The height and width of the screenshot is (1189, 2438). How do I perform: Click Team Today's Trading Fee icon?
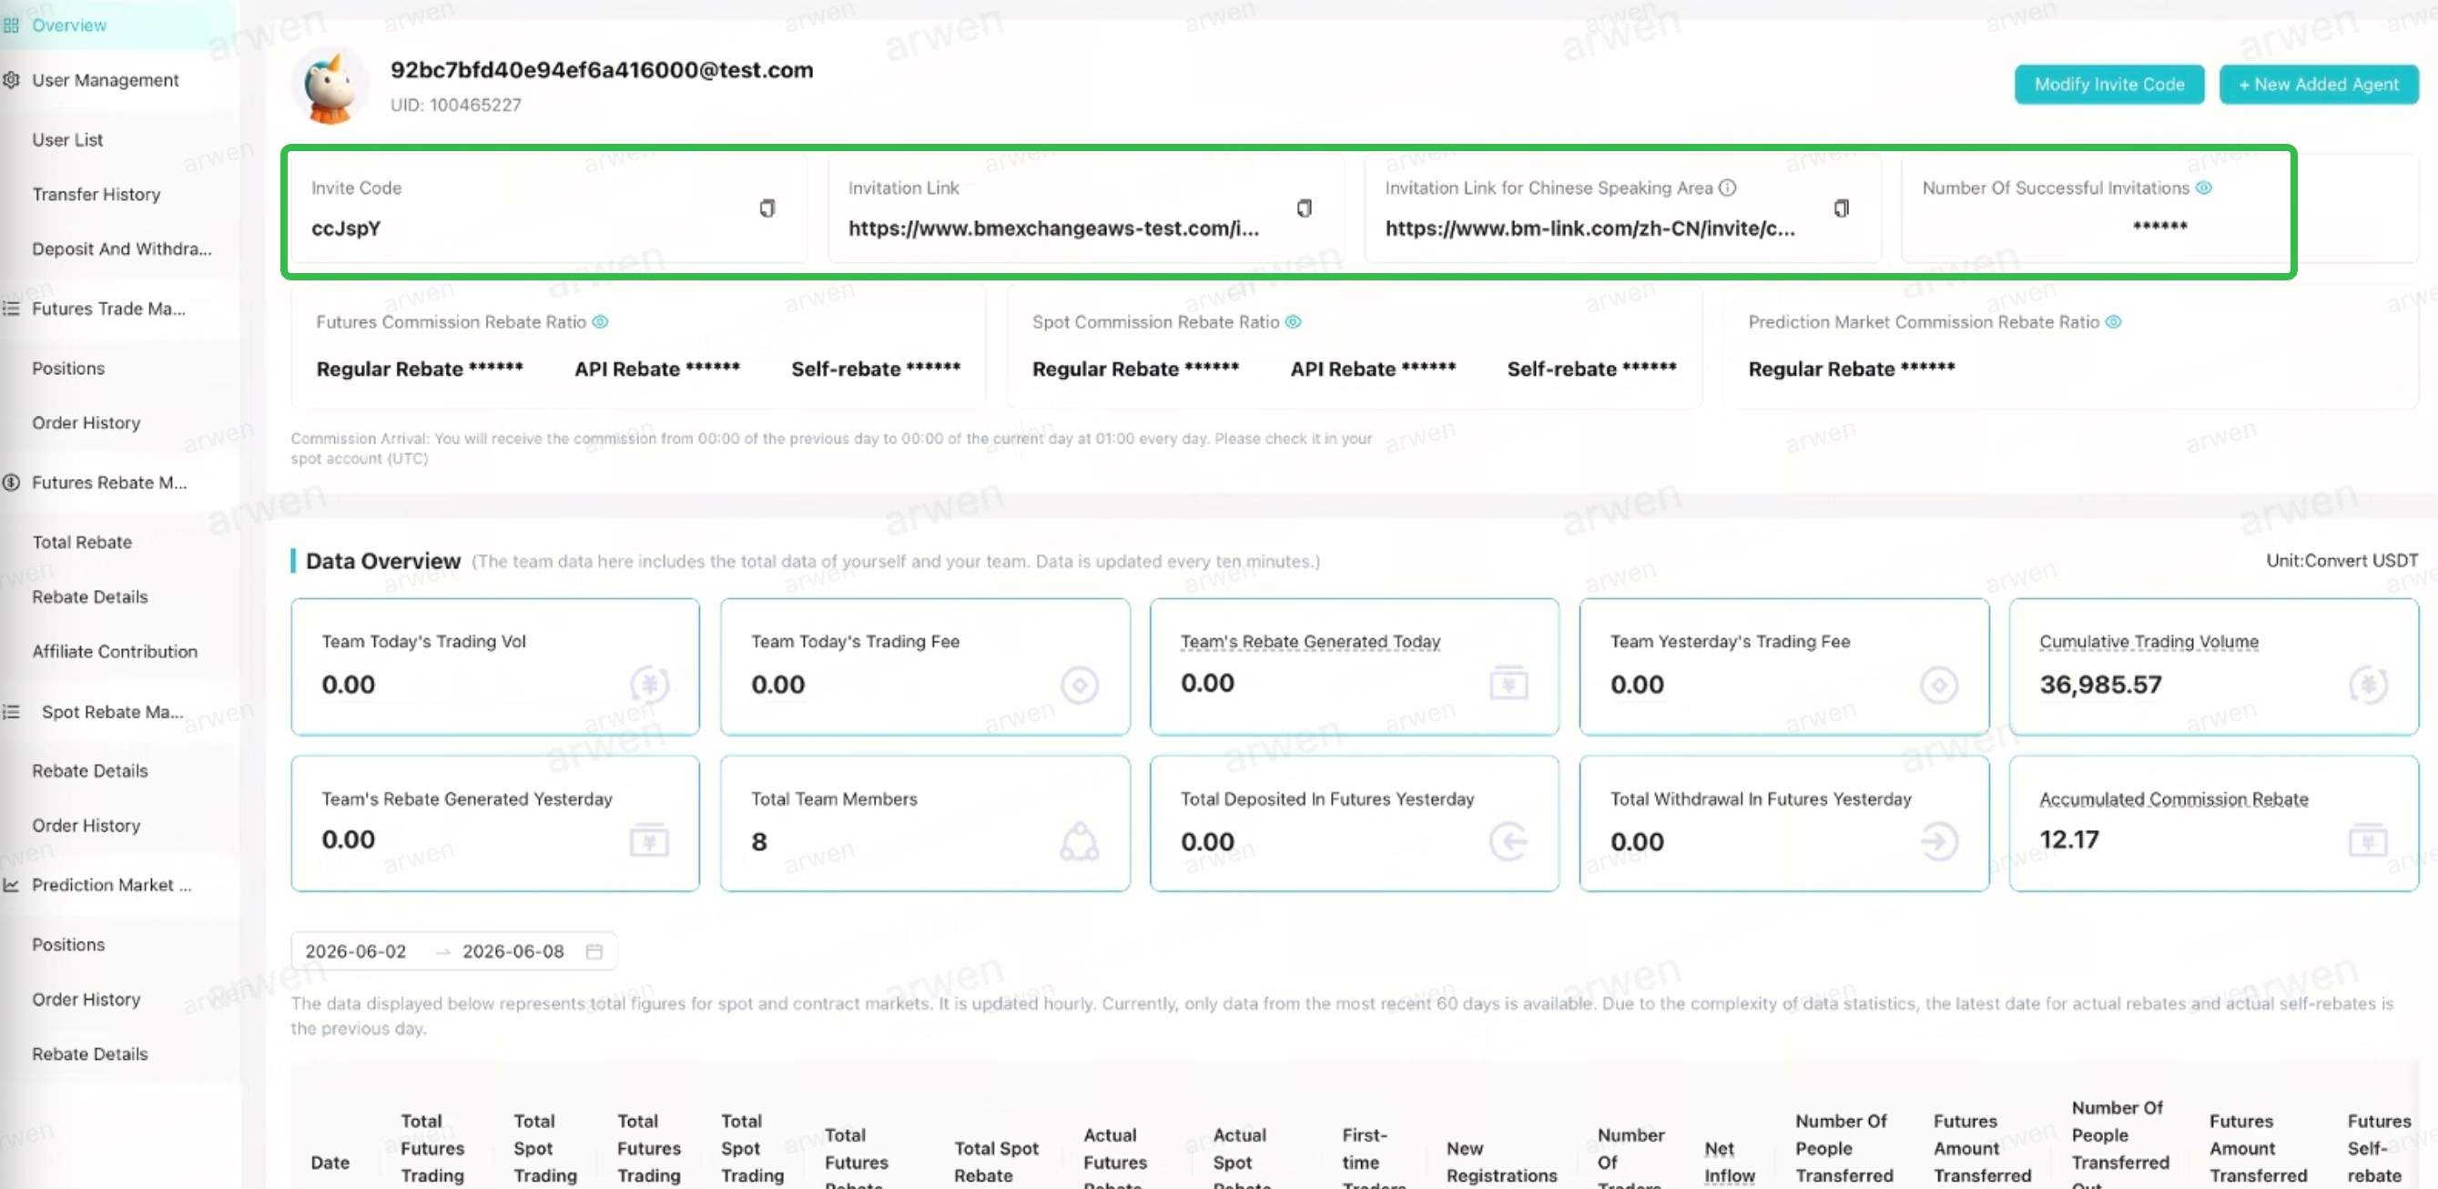[1080, 685]
